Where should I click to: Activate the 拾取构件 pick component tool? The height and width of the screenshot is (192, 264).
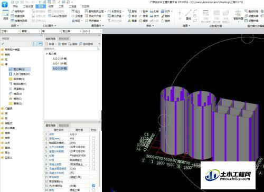18,11
